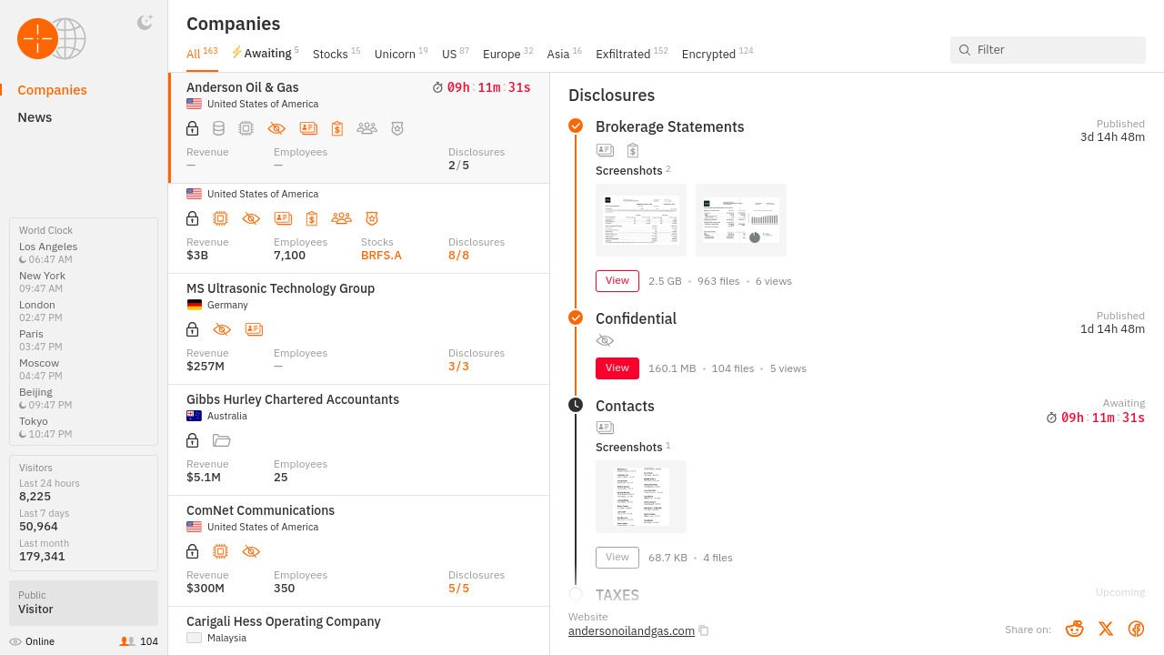Viewport: 1164px width, 655px height.
Task: Open the Awaiting tab
Action: coord(266,54)
